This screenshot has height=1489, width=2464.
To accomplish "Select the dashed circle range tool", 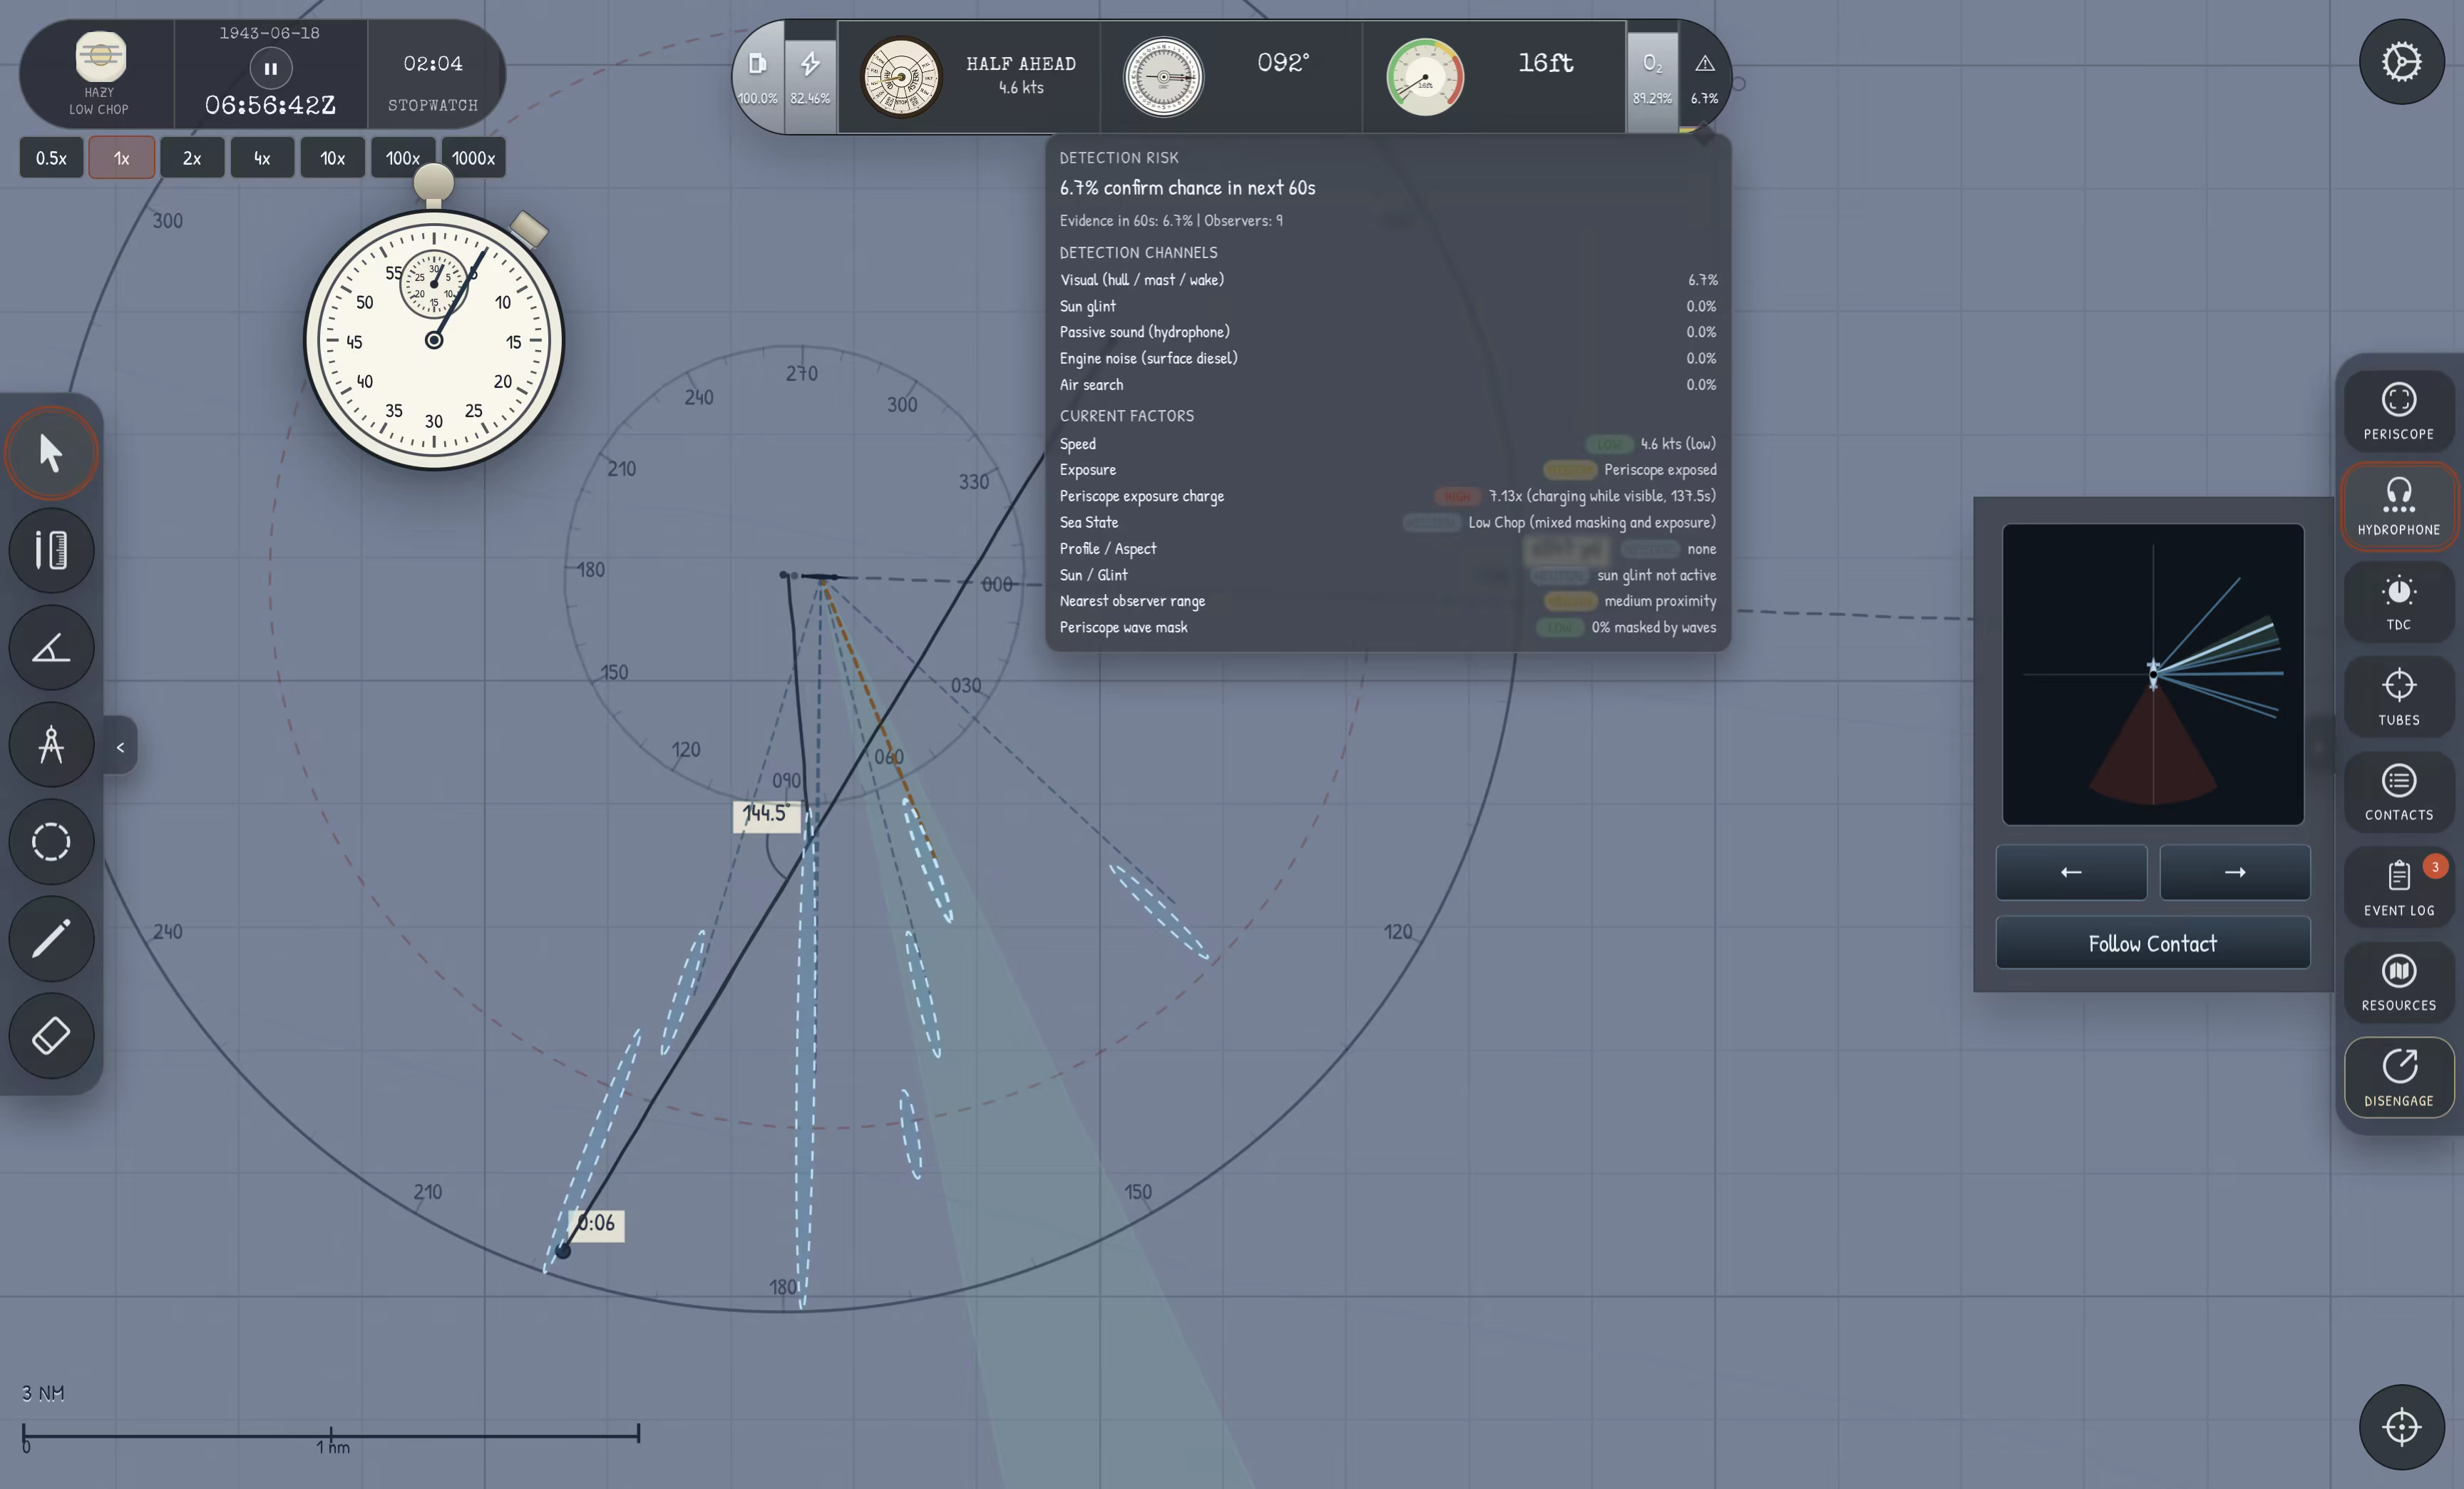I will (x=51, y=841).
